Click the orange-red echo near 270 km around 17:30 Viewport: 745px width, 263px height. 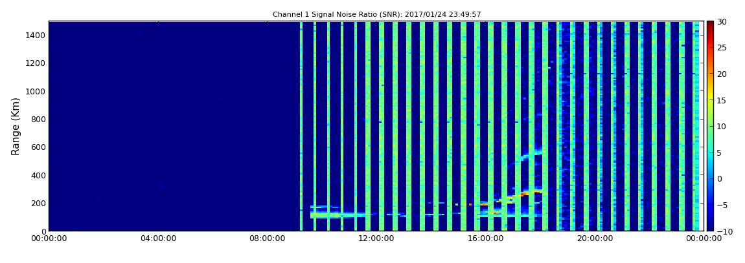[525, 194]
